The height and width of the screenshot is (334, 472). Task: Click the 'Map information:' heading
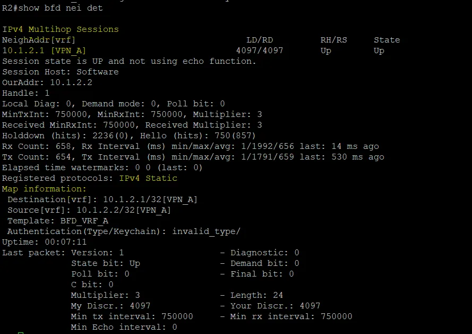[44, 189]
